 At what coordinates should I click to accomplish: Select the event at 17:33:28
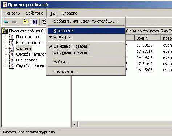(144, 45)
